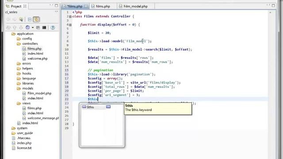The height and width of the screenshot is (159, 283).
Task: Click the $config['per_page'] line
Action: 116,91
